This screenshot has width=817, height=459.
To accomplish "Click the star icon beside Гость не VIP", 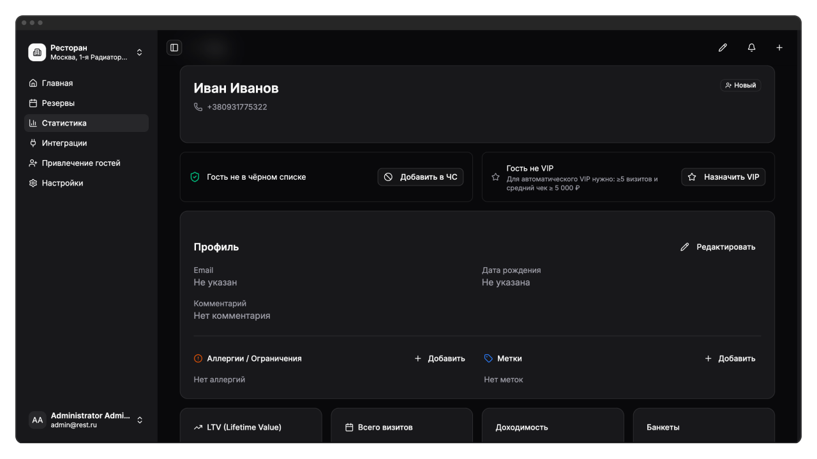I will [495, 177].
